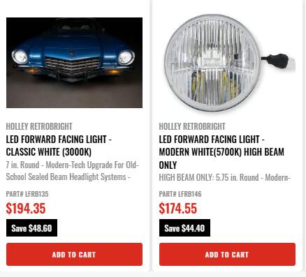This screenshot has height=277, width=306.
Task: Click part number LFRB146
Action: point(180,194)
